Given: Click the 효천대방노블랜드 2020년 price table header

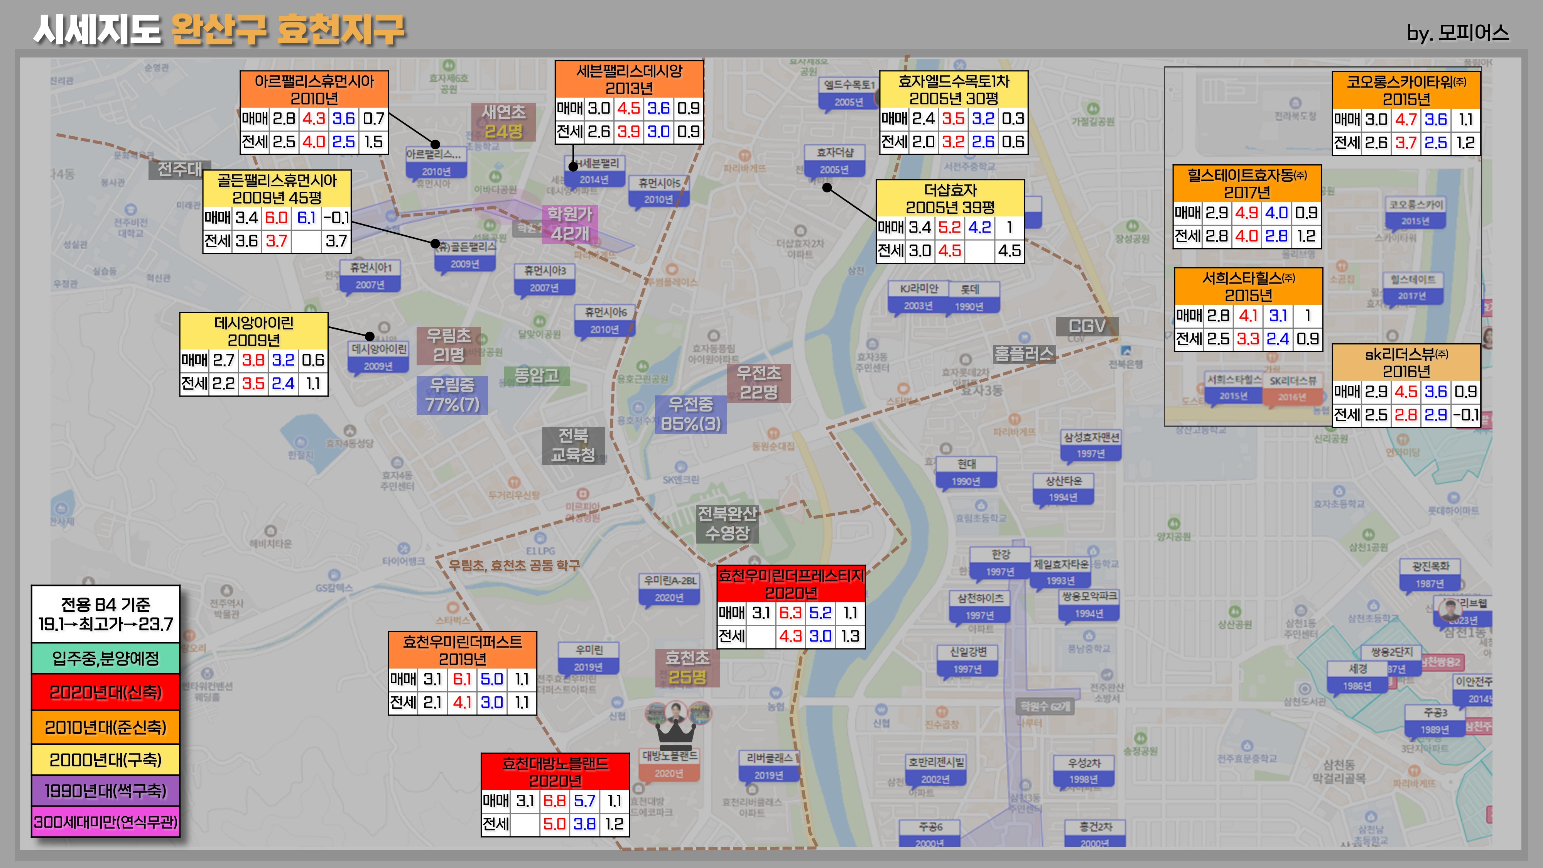Looking at the screenshot, I should [x=555, y=772].
